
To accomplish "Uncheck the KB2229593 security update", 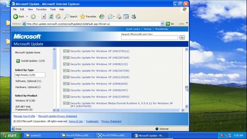I will point(64,97).
